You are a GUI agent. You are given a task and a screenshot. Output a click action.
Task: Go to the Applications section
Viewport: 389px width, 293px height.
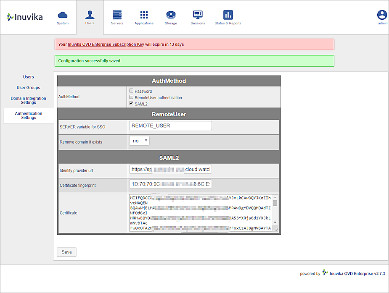[x=144, y=17]
